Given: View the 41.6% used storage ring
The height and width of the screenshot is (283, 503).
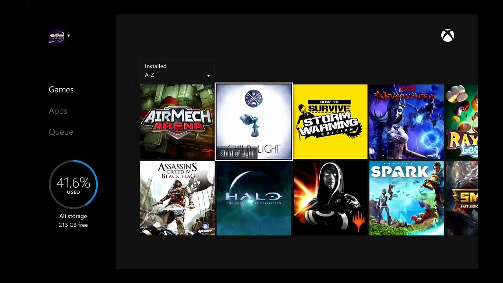Looking at the screenshot, I should tap(73, 184).
